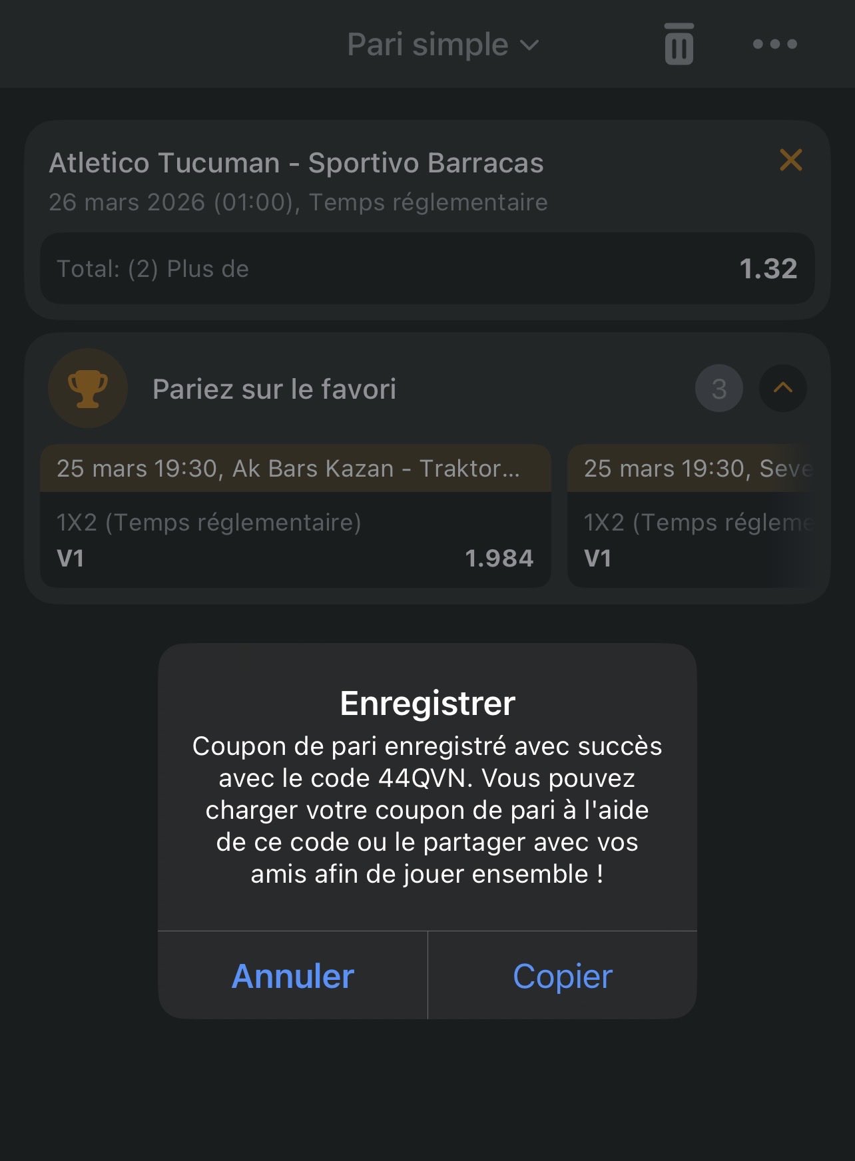Open the three-dot more options menu
The height and width of the screenshot is (1161, 855).
(x=774, y=44)
